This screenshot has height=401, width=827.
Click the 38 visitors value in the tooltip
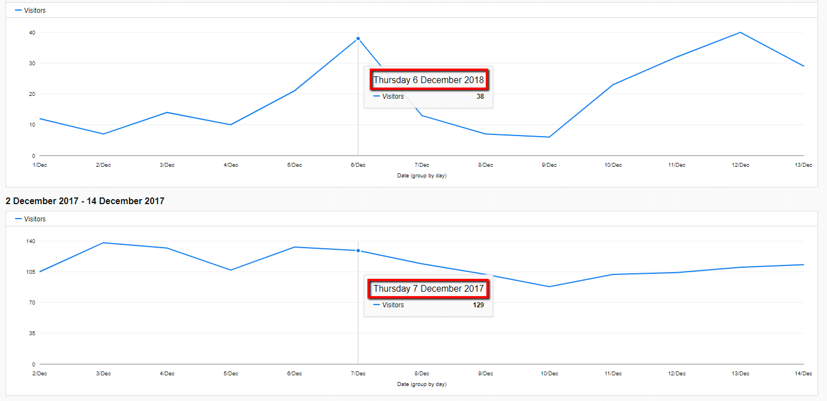pos(480,96)
